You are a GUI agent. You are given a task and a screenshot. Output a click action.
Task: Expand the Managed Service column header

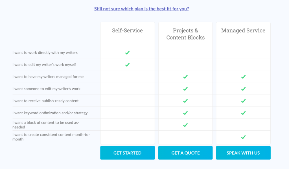pyautogui.click(x=243, y=30)
